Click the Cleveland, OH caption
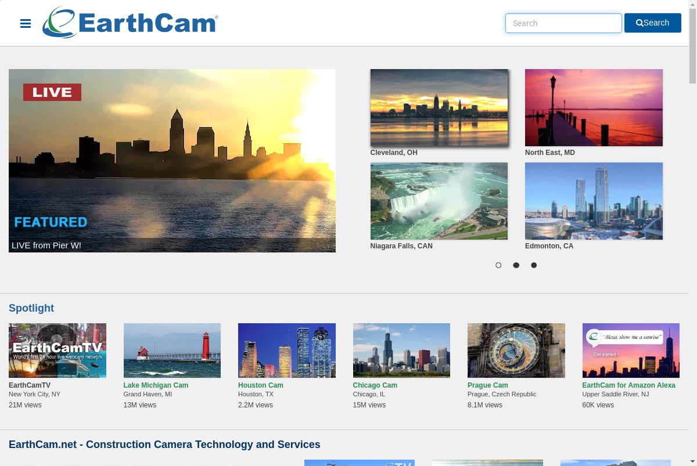 (394, 153)
